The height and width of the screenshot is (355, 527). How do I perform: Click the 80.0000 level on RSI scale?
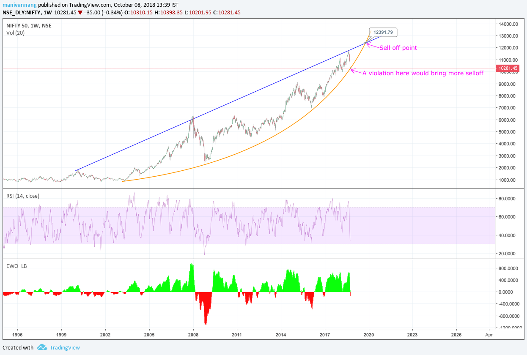pyautogui.click(x=507, y=198)
